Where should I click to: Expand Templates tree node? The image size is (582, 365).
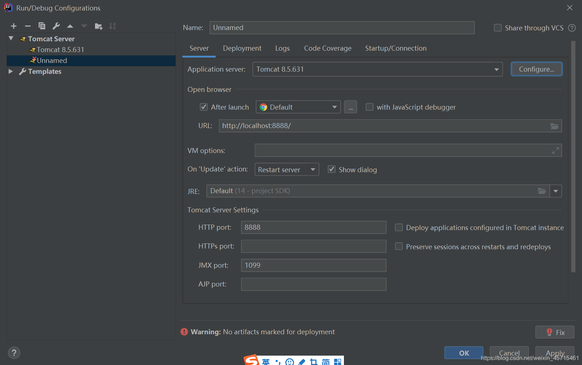click(11, 71)
